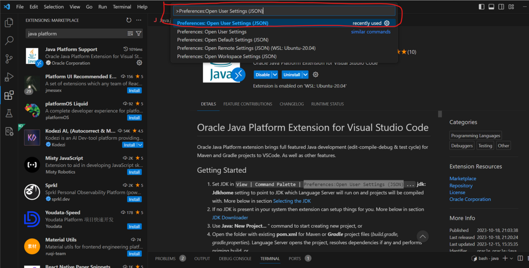Toggle the bottom panel visibility
This screenshot has width=529, height=268.
492,7
